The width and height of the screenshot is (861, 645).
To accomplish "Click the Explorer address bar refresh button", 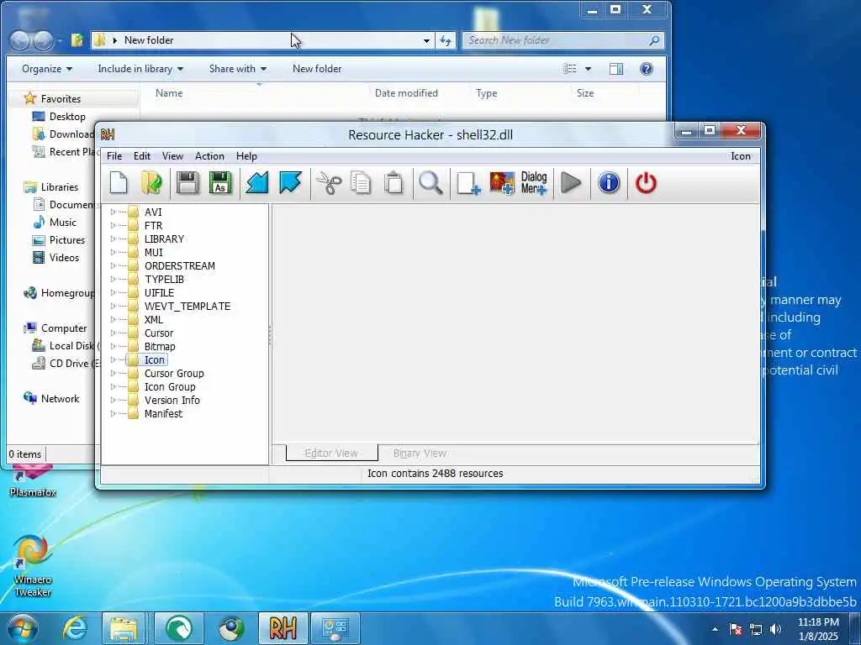I will [446, 40].
